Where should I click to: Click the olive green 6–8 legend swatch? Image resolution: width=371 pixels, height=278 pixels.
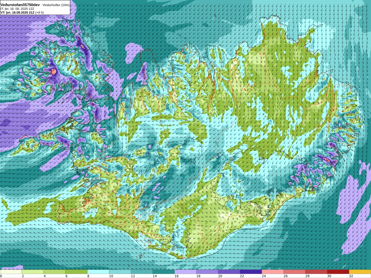pyautogui.click(x=77, y=272)
